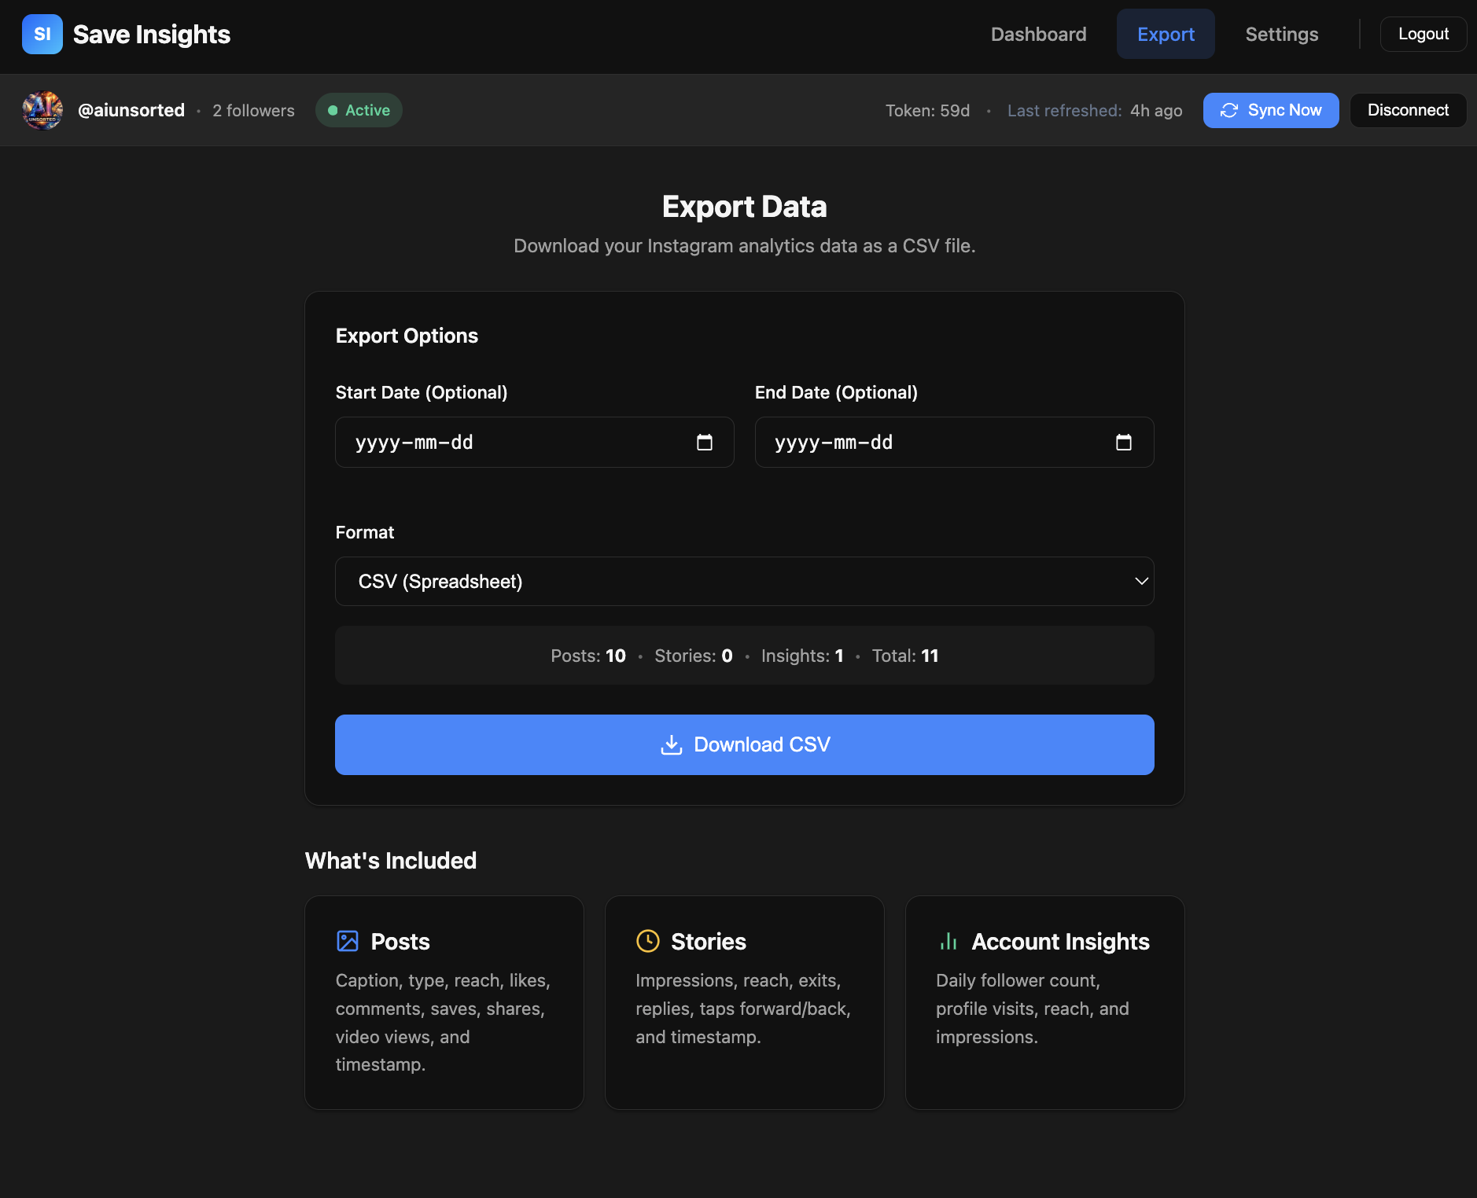Click the Disconnect button
This screenshot has height=1198, width=1477.
point(1408,110)
